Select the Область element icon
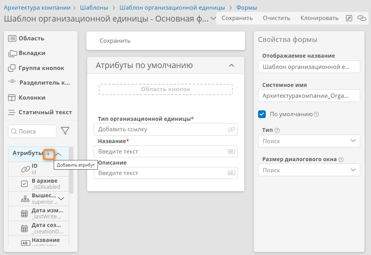371x255 pixels. (x=12, y=38)
